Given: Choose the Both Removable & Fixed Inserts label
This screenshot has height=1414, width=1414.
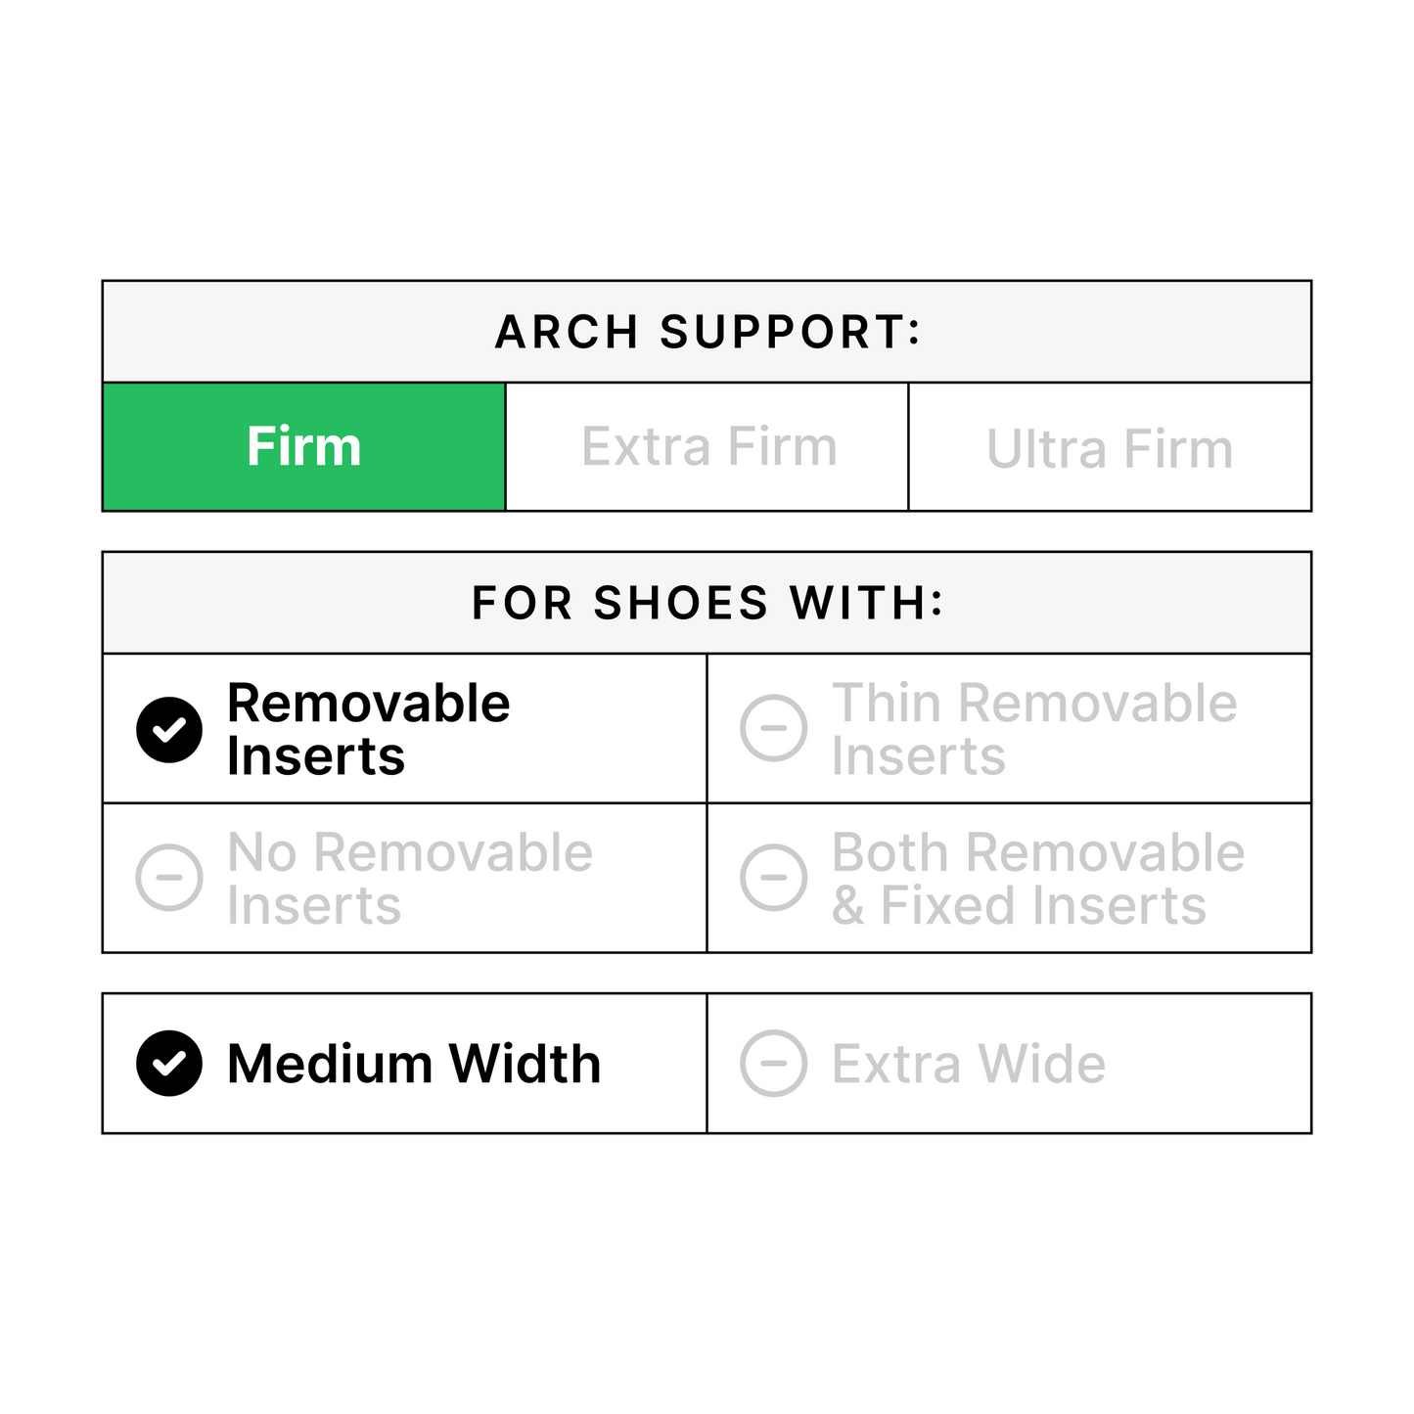Looking at the screenshot, I should [1037, 879].
